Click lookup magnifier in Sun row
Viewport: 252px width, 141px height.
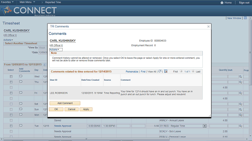click(241, 110)
